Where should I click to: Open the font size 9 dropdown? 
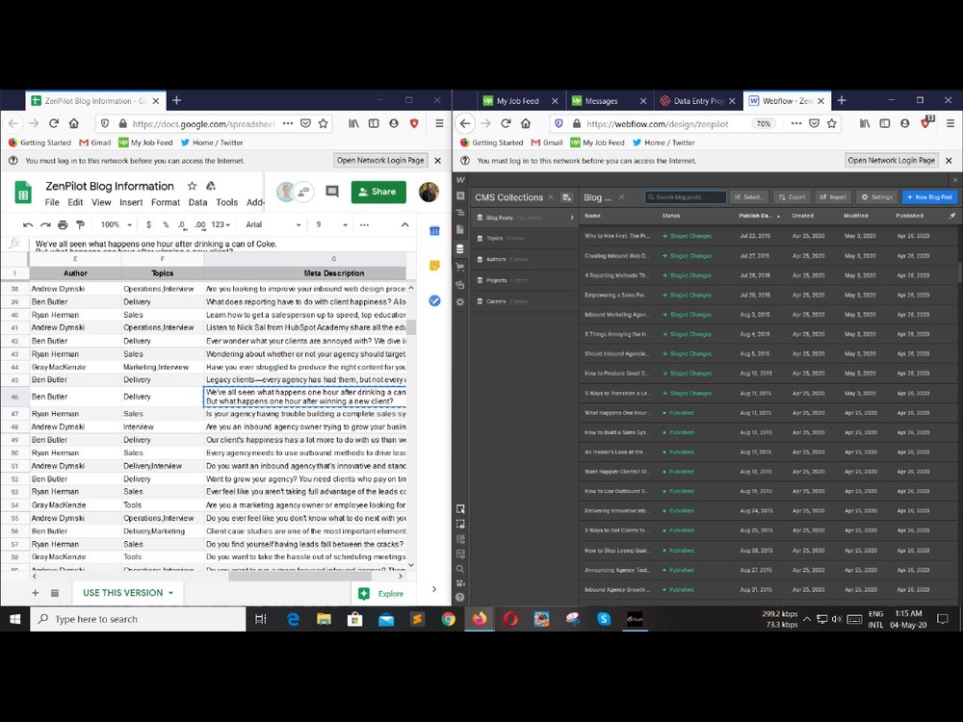[331, 224]
